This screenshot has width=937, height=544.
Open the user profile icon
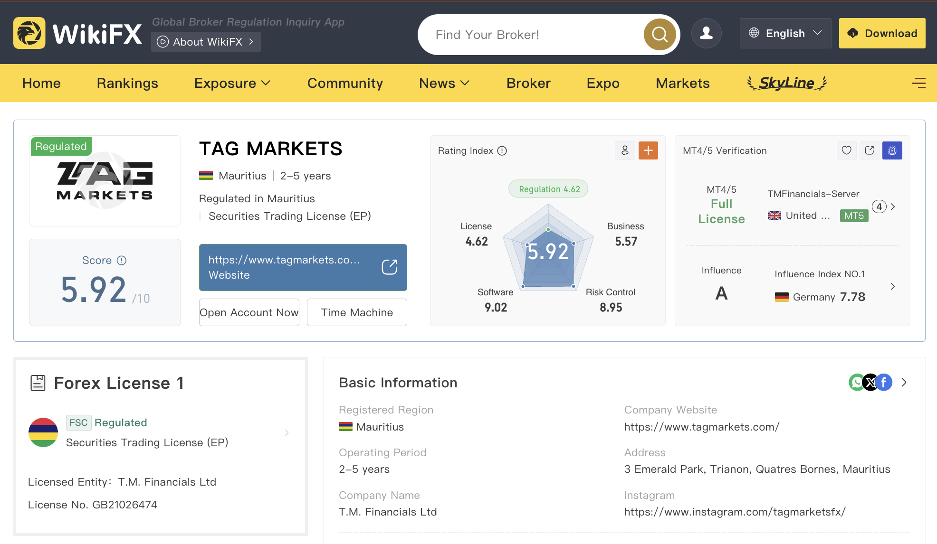tap(707, 33)
